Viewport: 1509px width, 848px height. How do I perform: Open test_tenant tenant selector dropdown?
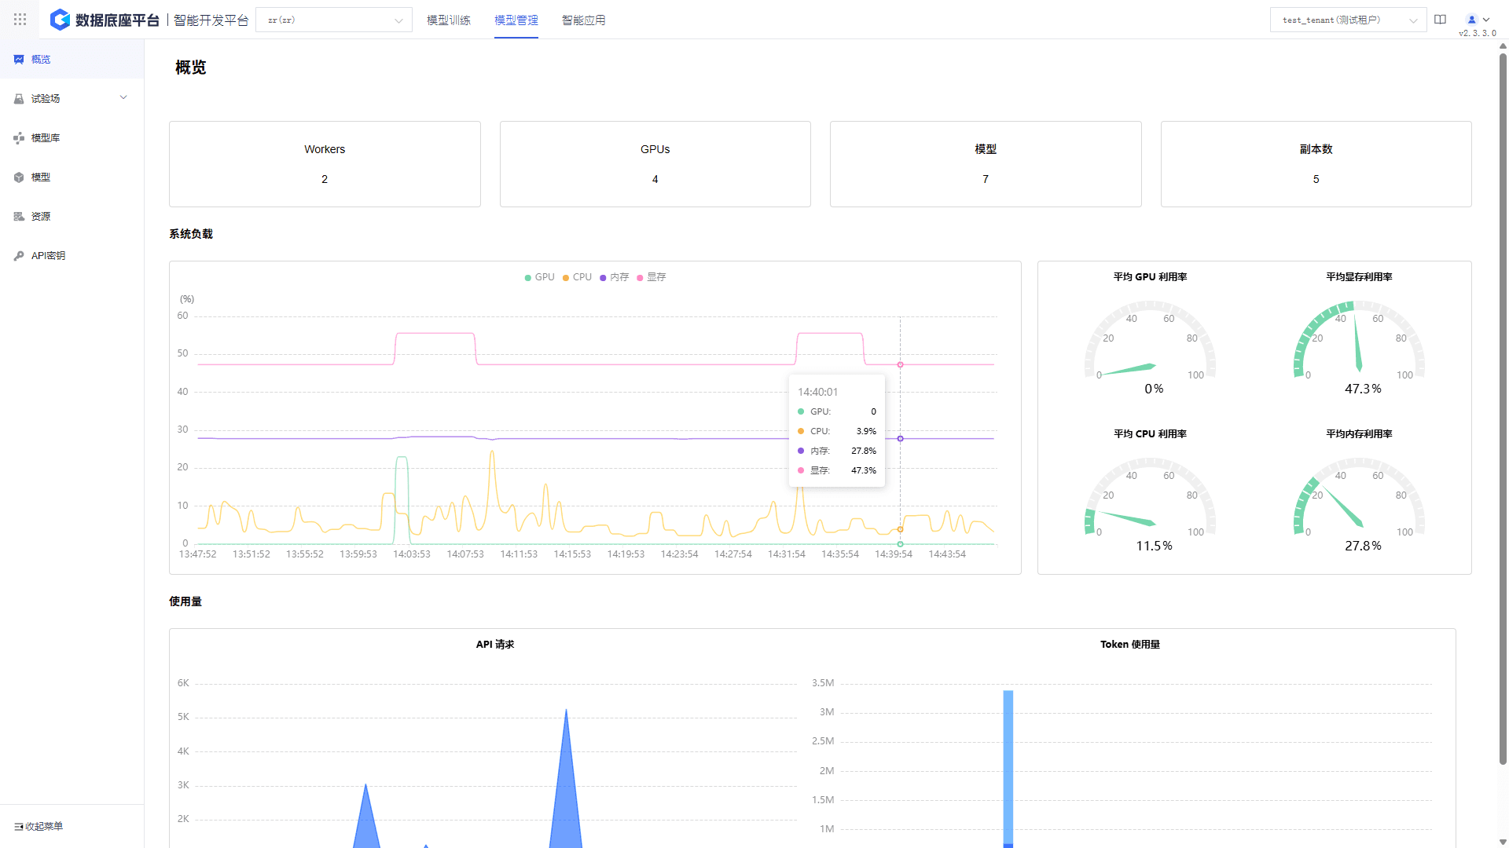pos(1348,20)
